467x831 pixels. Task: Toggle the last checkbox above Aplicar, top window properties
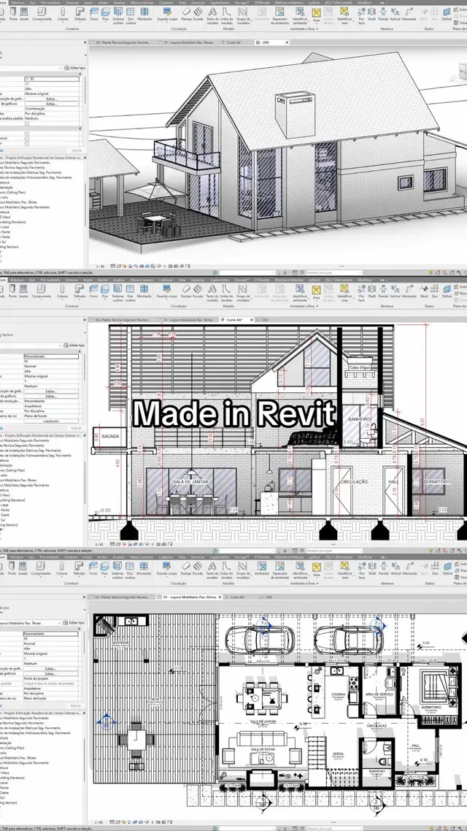(28, 144)
